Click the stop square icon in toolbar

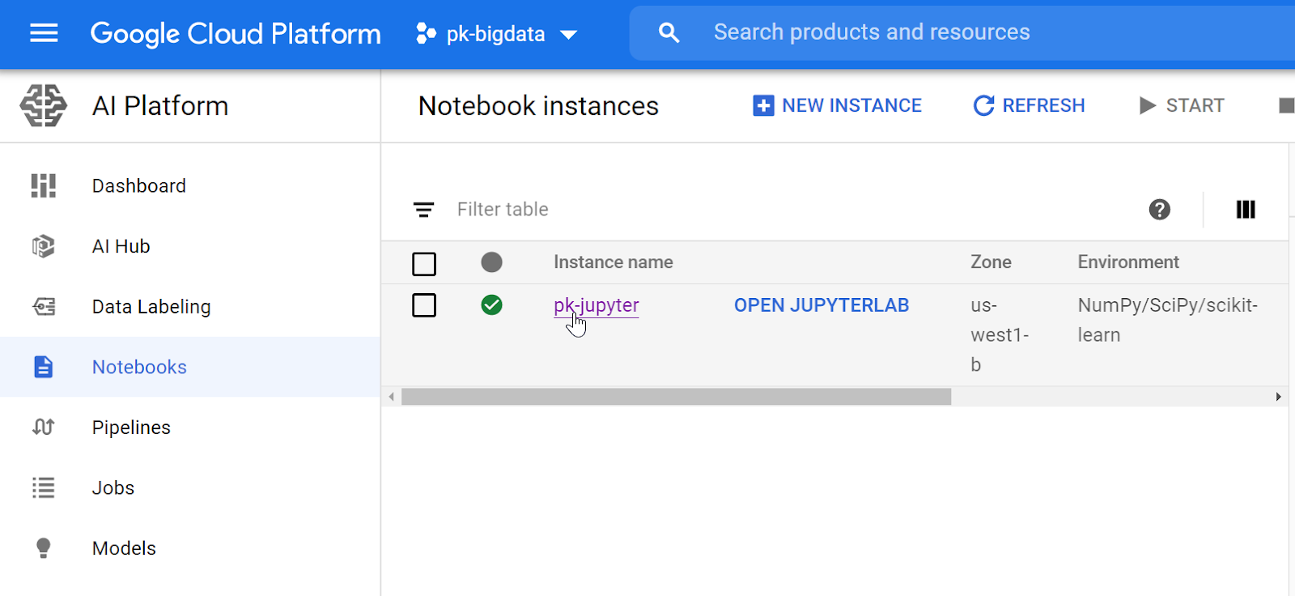(x=1286, y=105)
